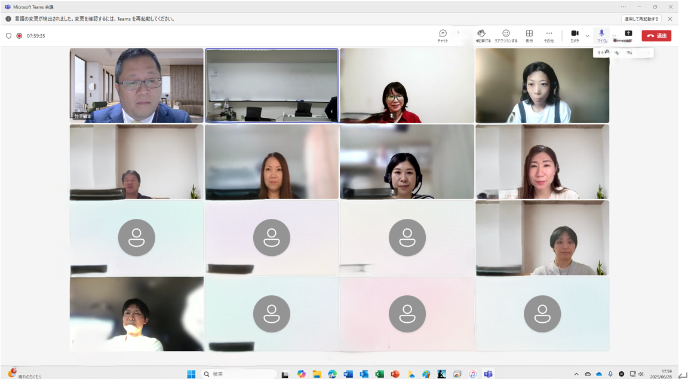Viewport: 694px width, 379px height.
Task: Click the shield privacy icon
Action: pos(8,36)
